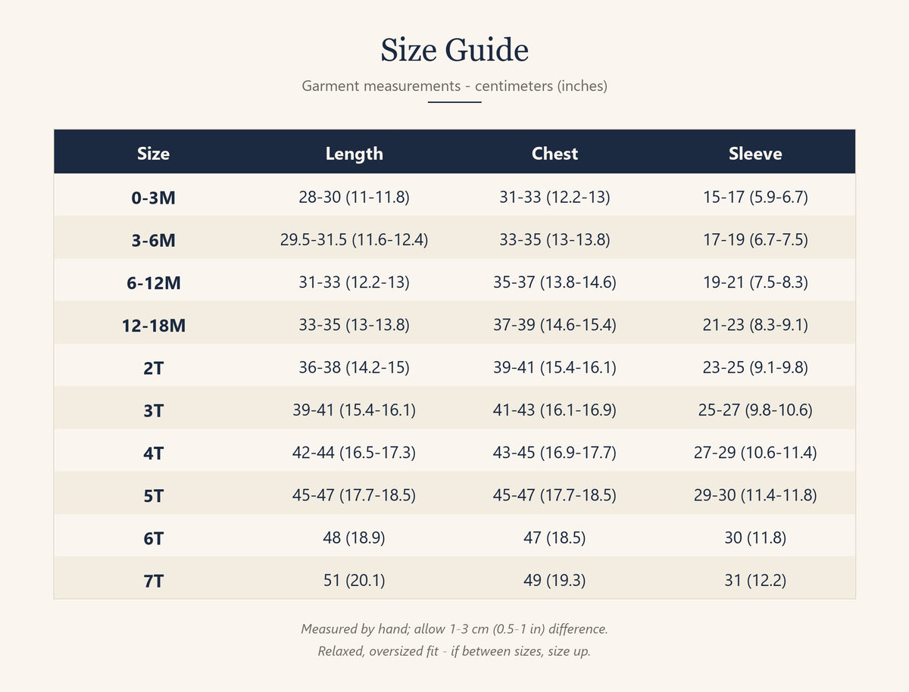Click the 'Relaxed, oversized fit' footnote line
The width and height of the screenshot is (909, 692).
coord(454,651)
